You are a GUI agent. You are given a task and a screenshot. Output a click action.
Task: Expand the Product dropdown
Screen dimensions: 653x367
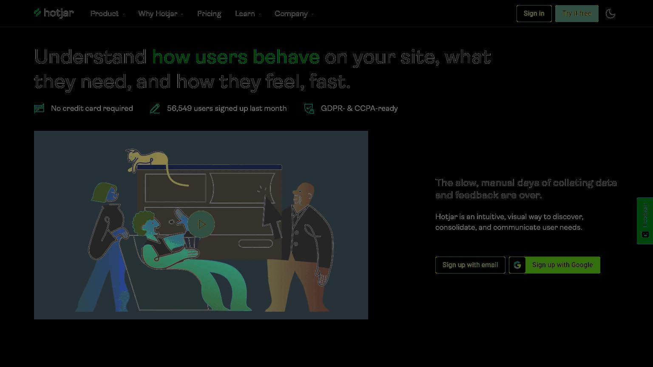108,14
